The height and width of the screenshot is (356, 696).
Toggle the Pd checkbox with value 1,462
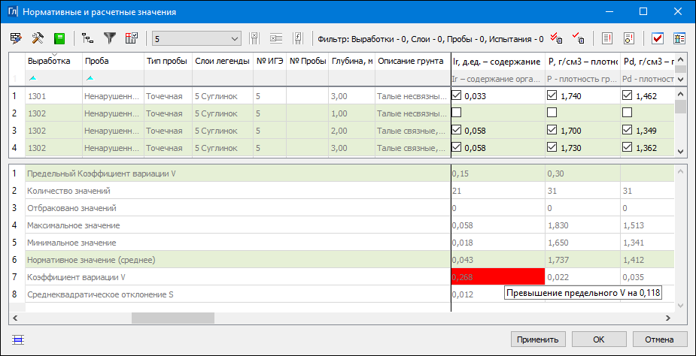[x=627, y=95]
